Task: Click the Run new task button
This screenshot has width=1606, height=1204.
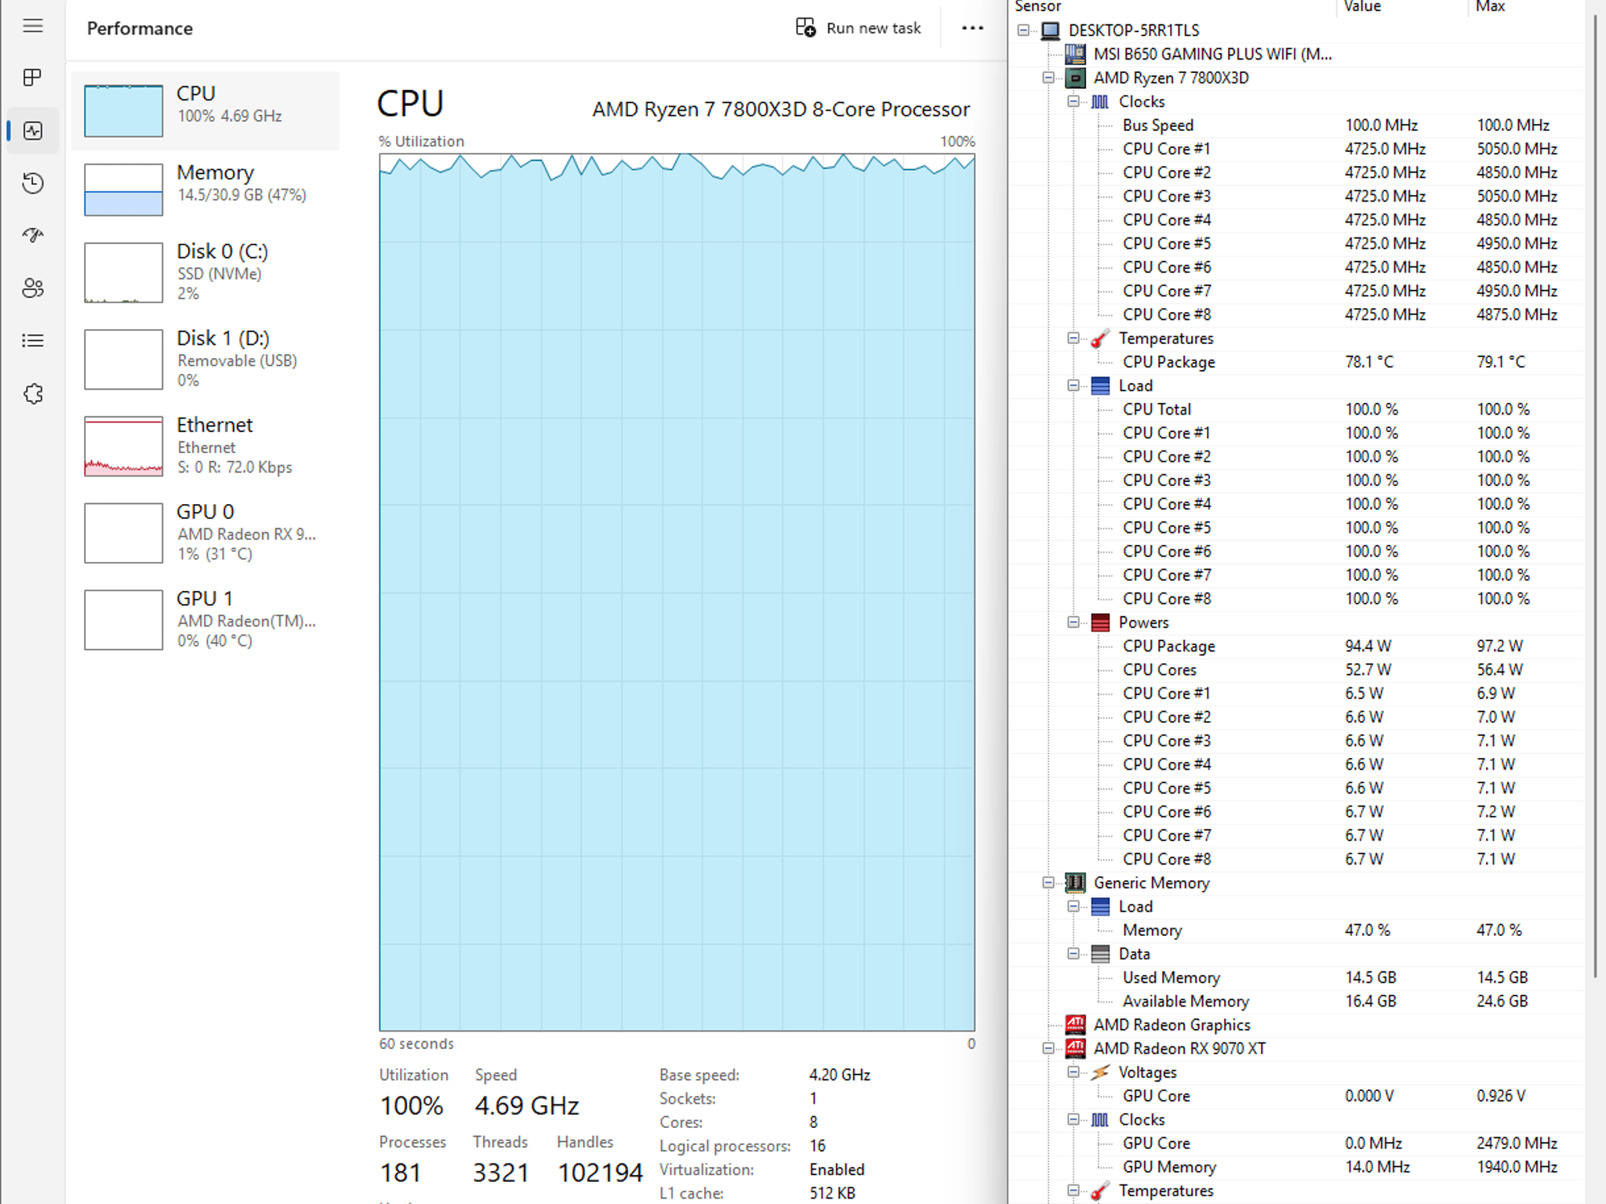Action: tap(858, 28)
